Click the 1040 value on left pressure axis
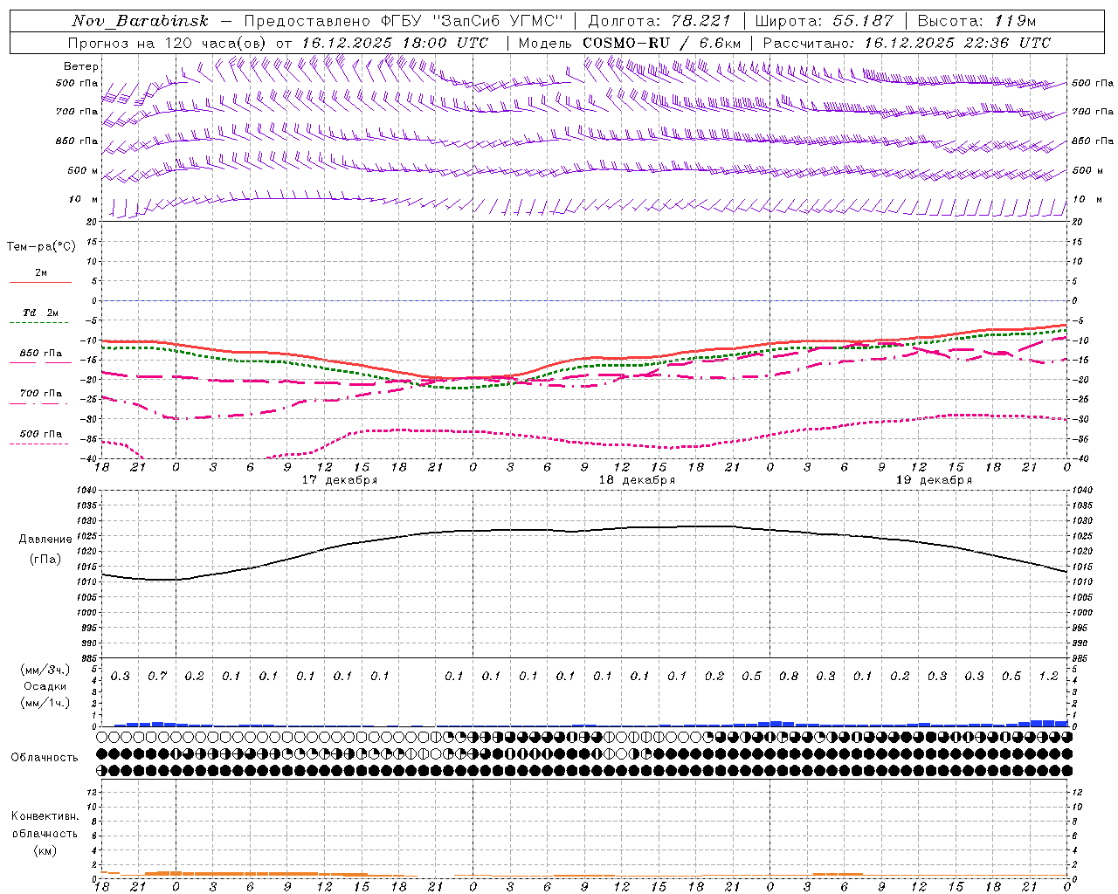 (88, 491)
